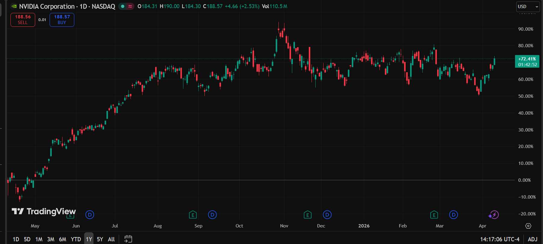Screen dimensions: 543x244
Task: Click the Dec label on time axis
Action: [321, 226]
